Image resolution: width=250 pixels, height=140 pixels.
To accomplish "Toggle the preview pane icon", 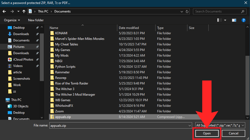I will click(234, 20).
